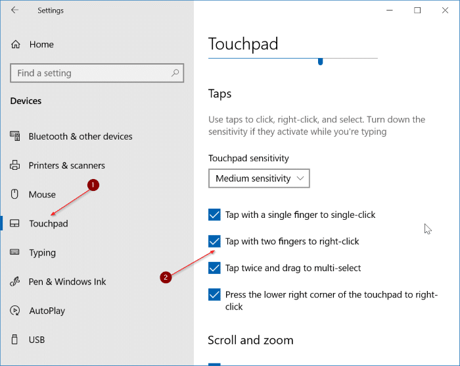Open USB settings

37,340
